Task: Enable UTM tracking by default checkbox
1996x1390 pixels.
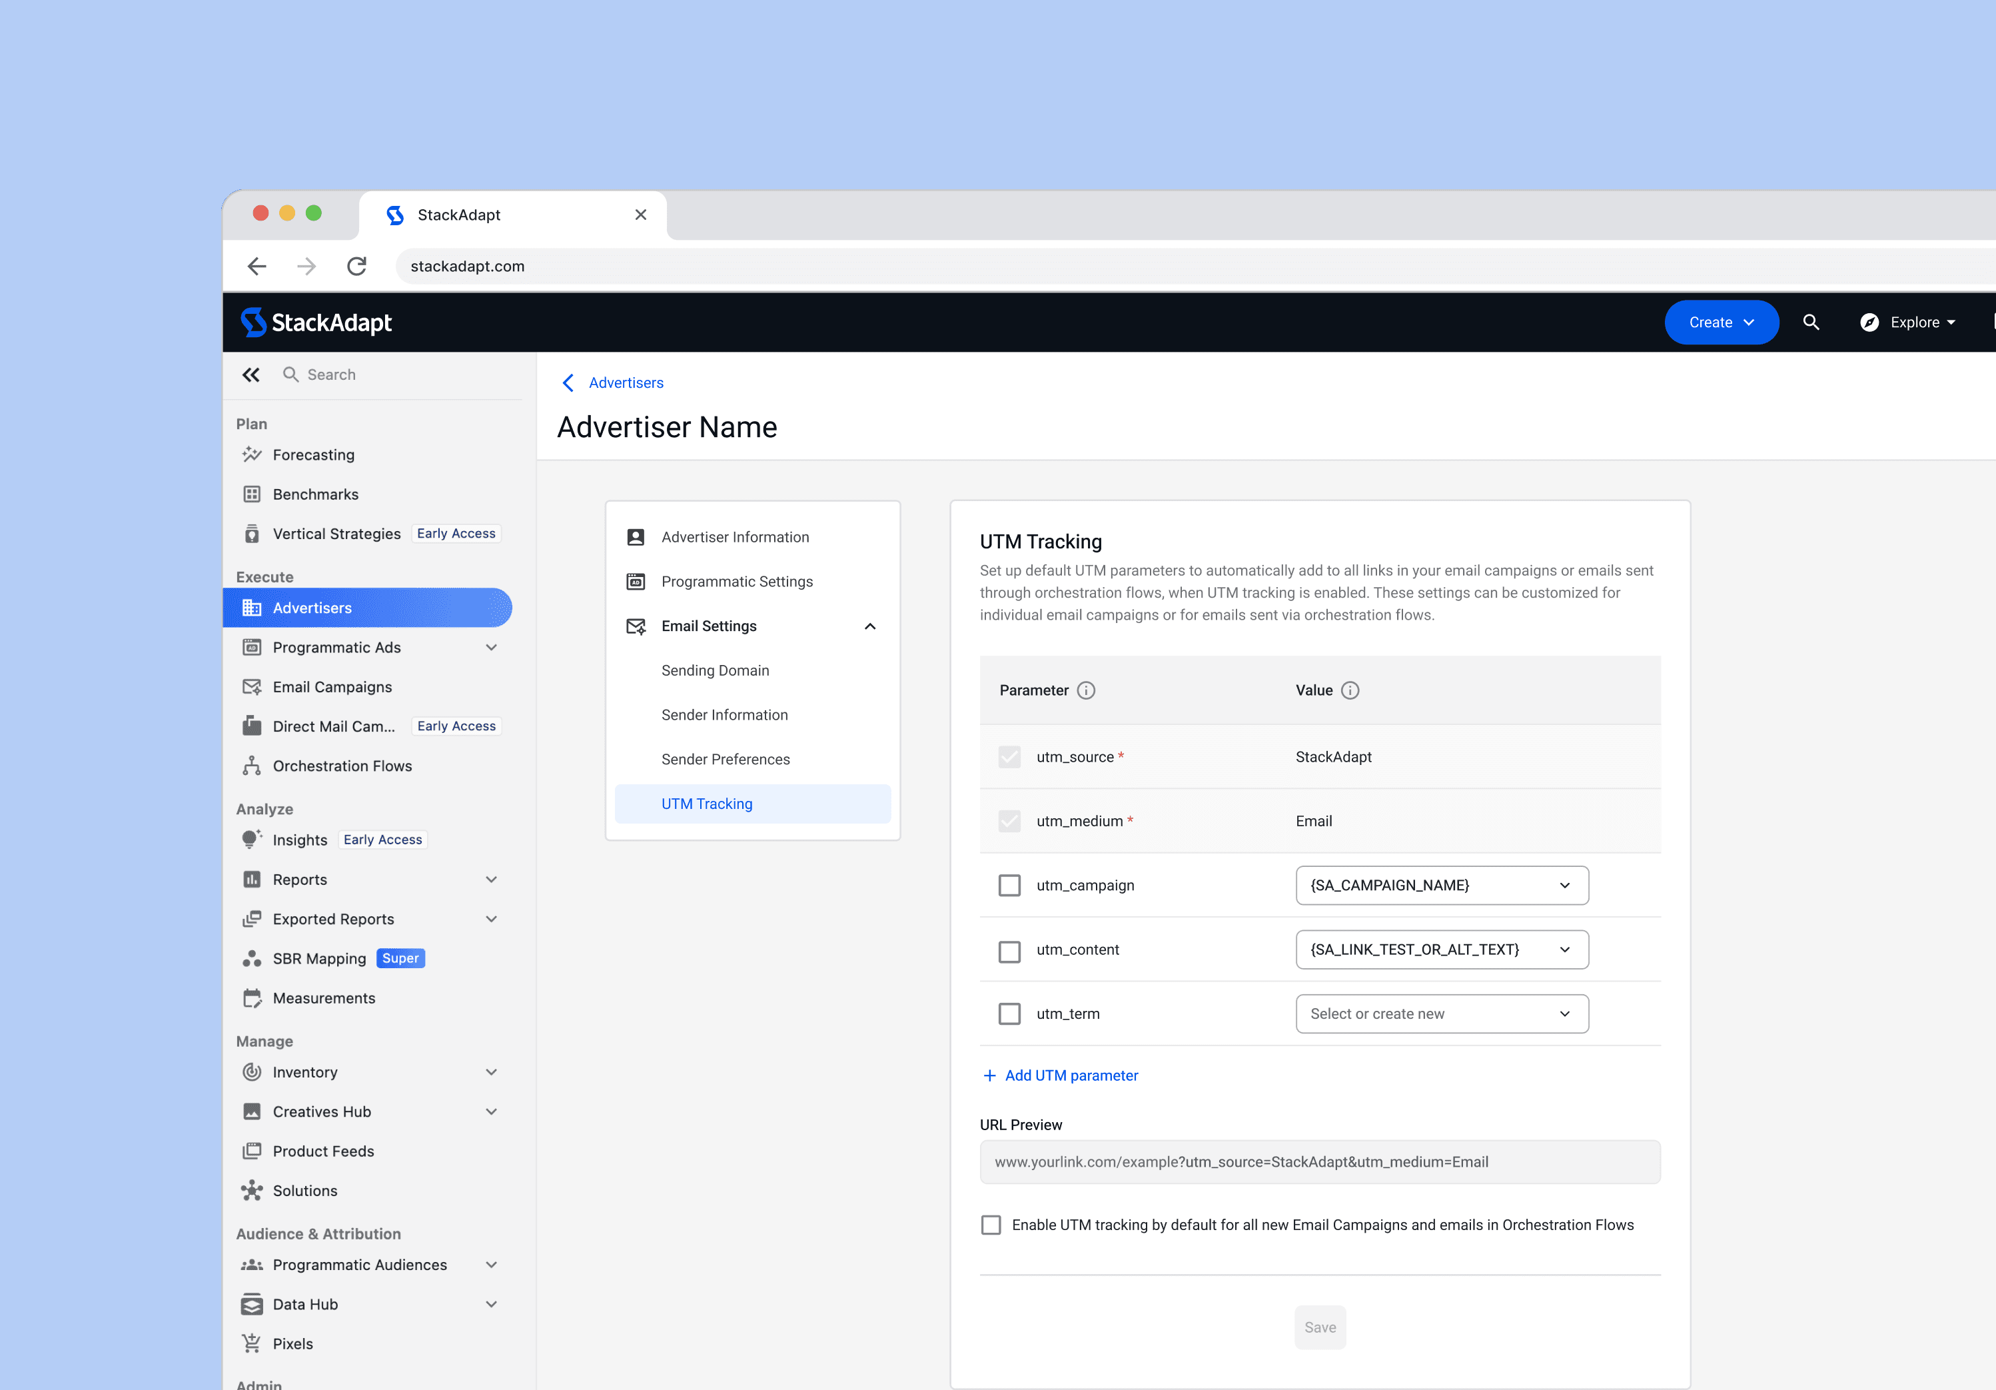Action: tap(991, 1225)
